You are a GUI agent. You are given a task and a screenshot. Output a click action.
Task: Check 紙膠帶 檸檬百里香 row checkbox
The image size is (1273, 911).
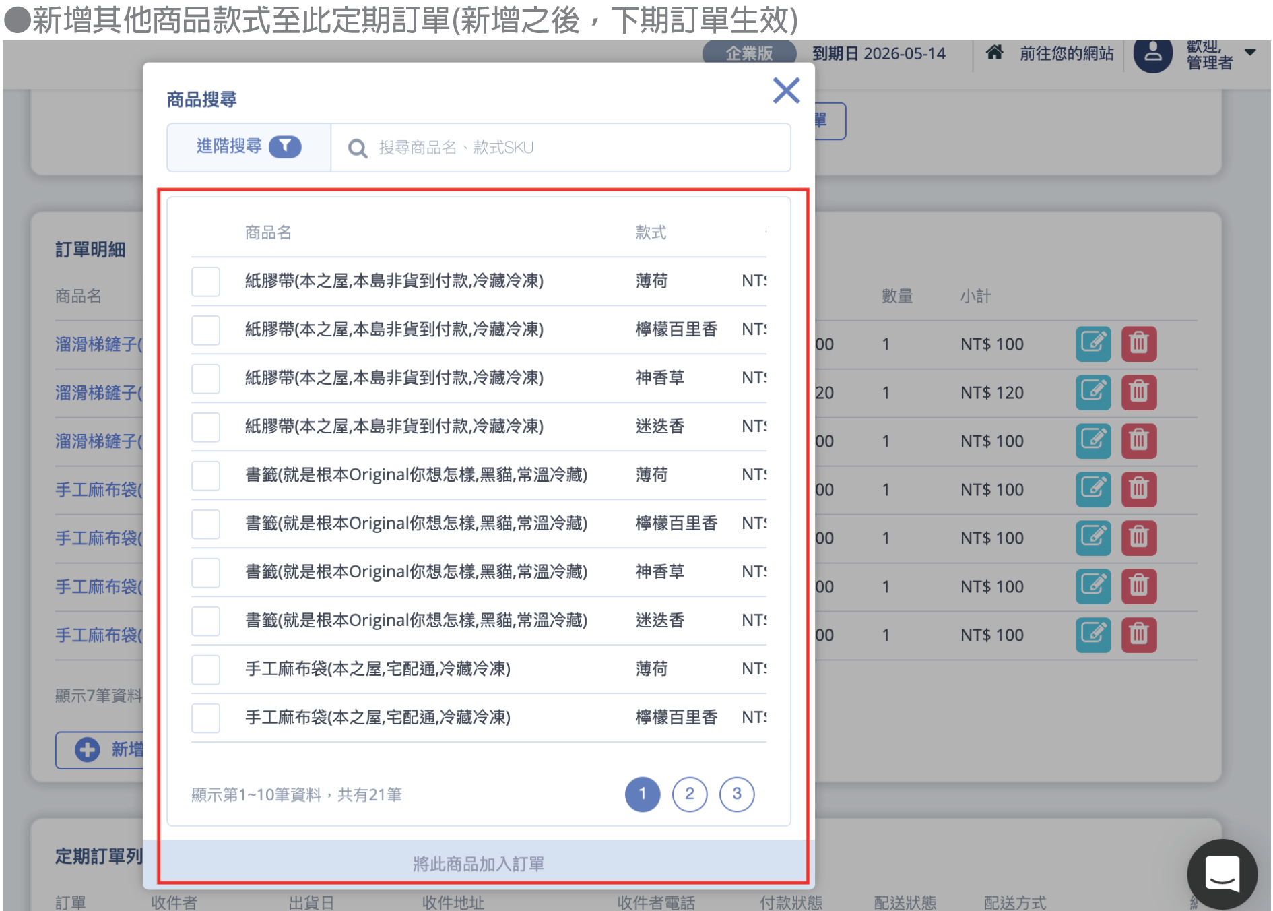point(205,330)
